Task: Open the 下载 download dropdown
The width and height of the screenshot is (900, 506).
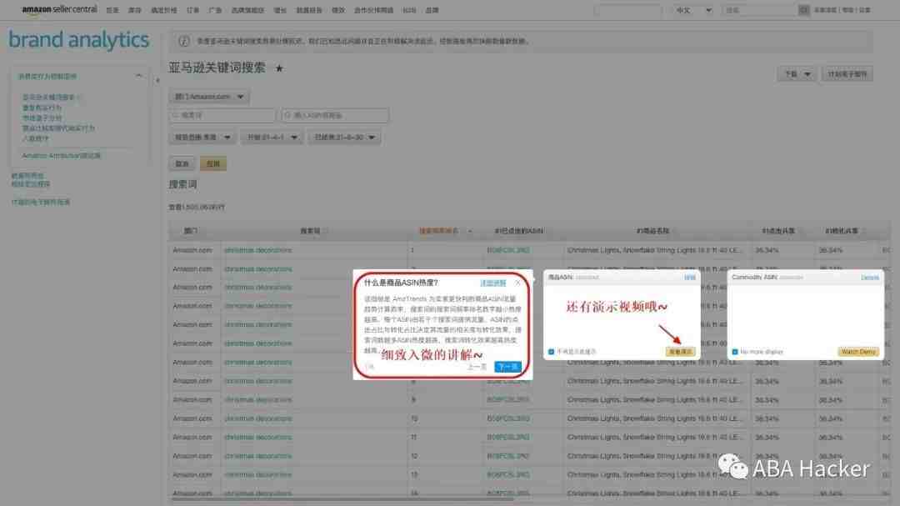Action: click(797, 74)
